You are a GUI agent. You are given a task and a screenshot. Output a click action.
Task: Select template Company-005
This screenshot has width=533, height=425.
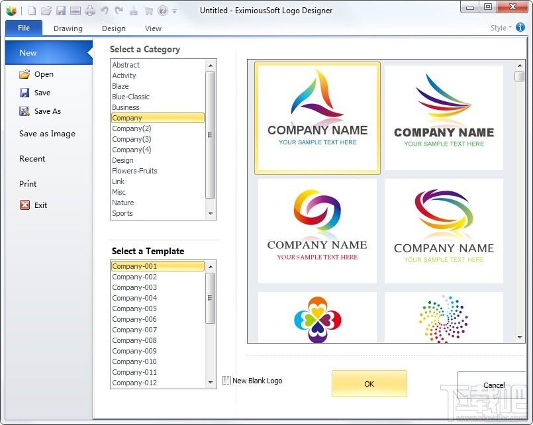[x=158, y=308]
